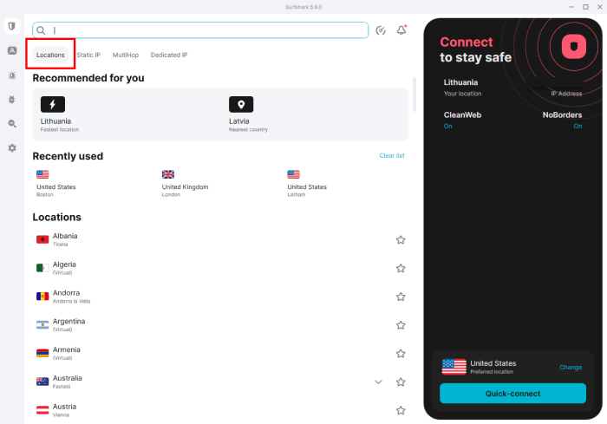Switch to the MultiHop tab
Screen dimensions: 607x424
pyautogui.click(x=126, y=55)
